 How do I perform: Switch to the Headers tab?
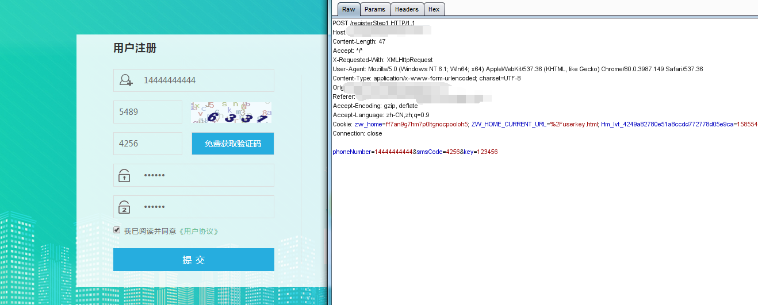click(407, 9)
